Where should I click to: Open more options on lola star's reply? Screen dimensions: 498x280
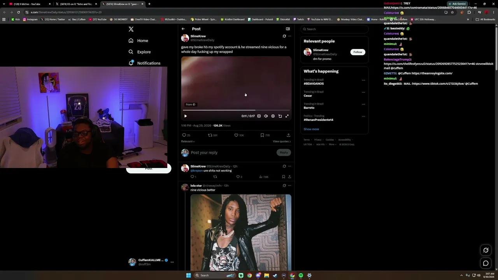pos(289,186)
